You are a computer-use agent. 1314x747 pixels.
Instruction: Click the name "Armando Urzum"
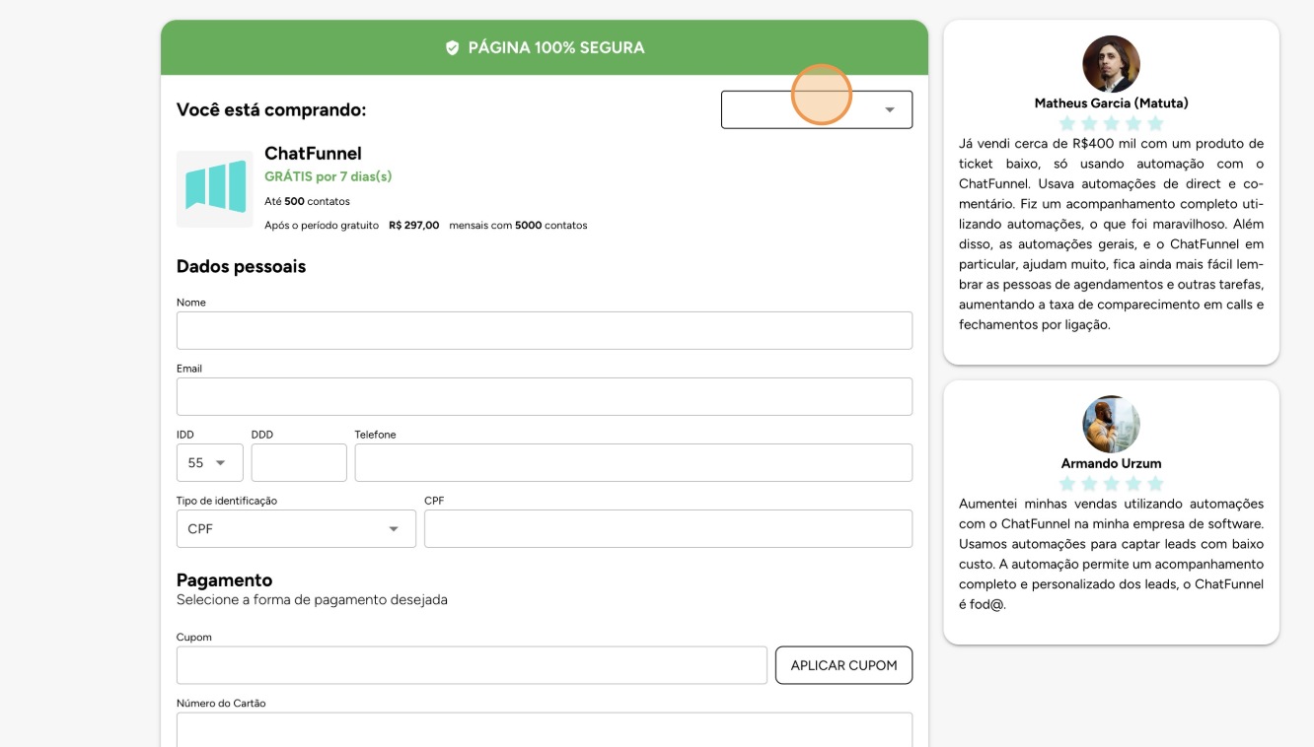click(1112, 463)
